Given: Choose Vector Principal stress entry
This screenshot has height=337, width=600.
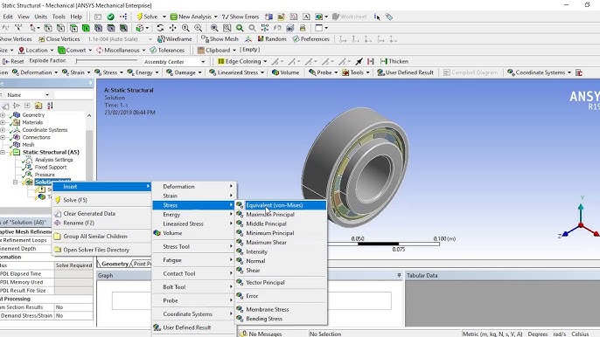Looking at the screenshot, I should pos(281,282).
